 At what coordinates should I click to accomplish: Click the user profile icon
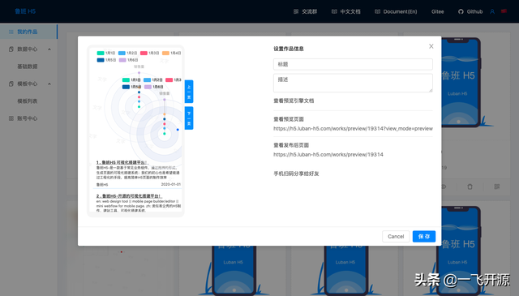492,11
